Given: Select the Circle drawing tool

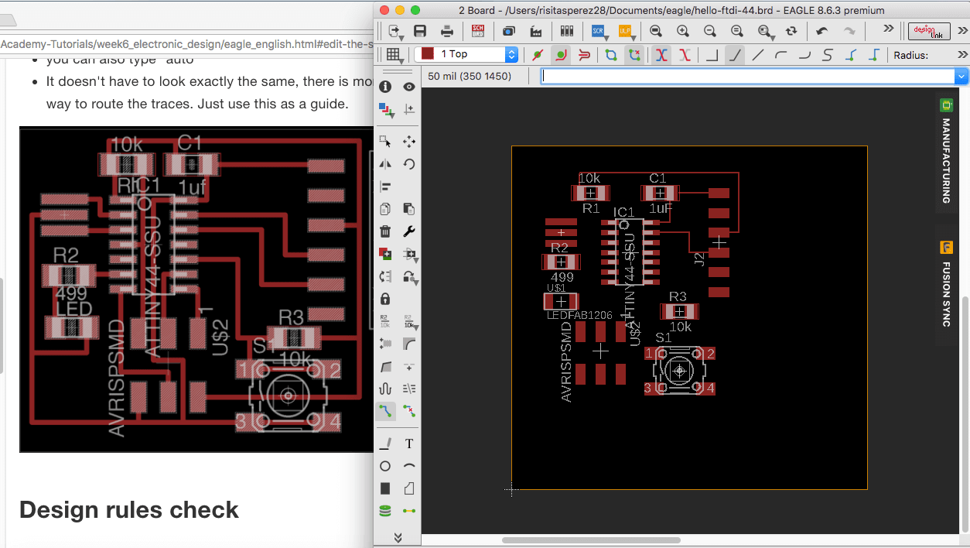Looking at the screenshot, I should [x=385, y=466].
